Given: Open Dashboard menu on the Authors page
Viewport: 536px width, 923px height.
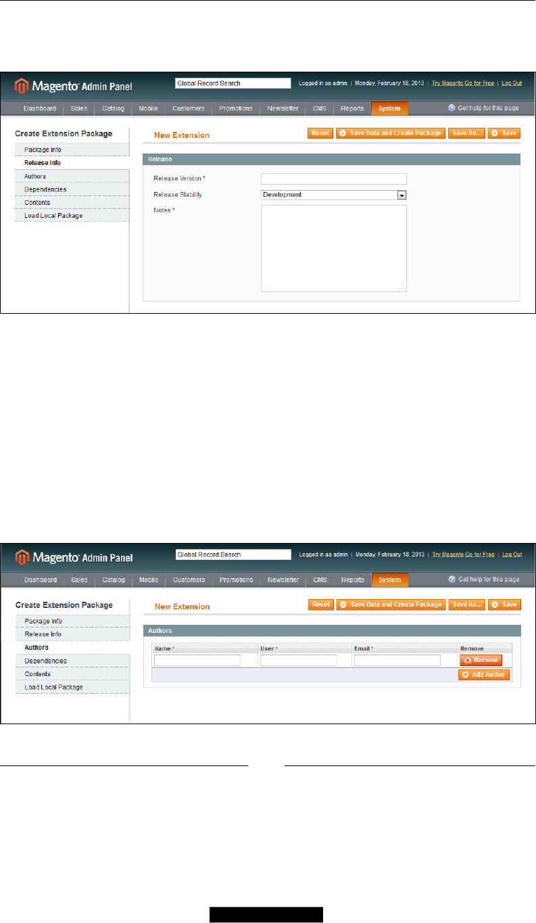Looking at the screenshot, I should pos(40,580).
